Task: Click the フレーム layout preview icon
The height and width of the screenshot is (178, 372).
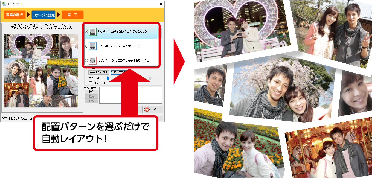Action: coord(92,46)
